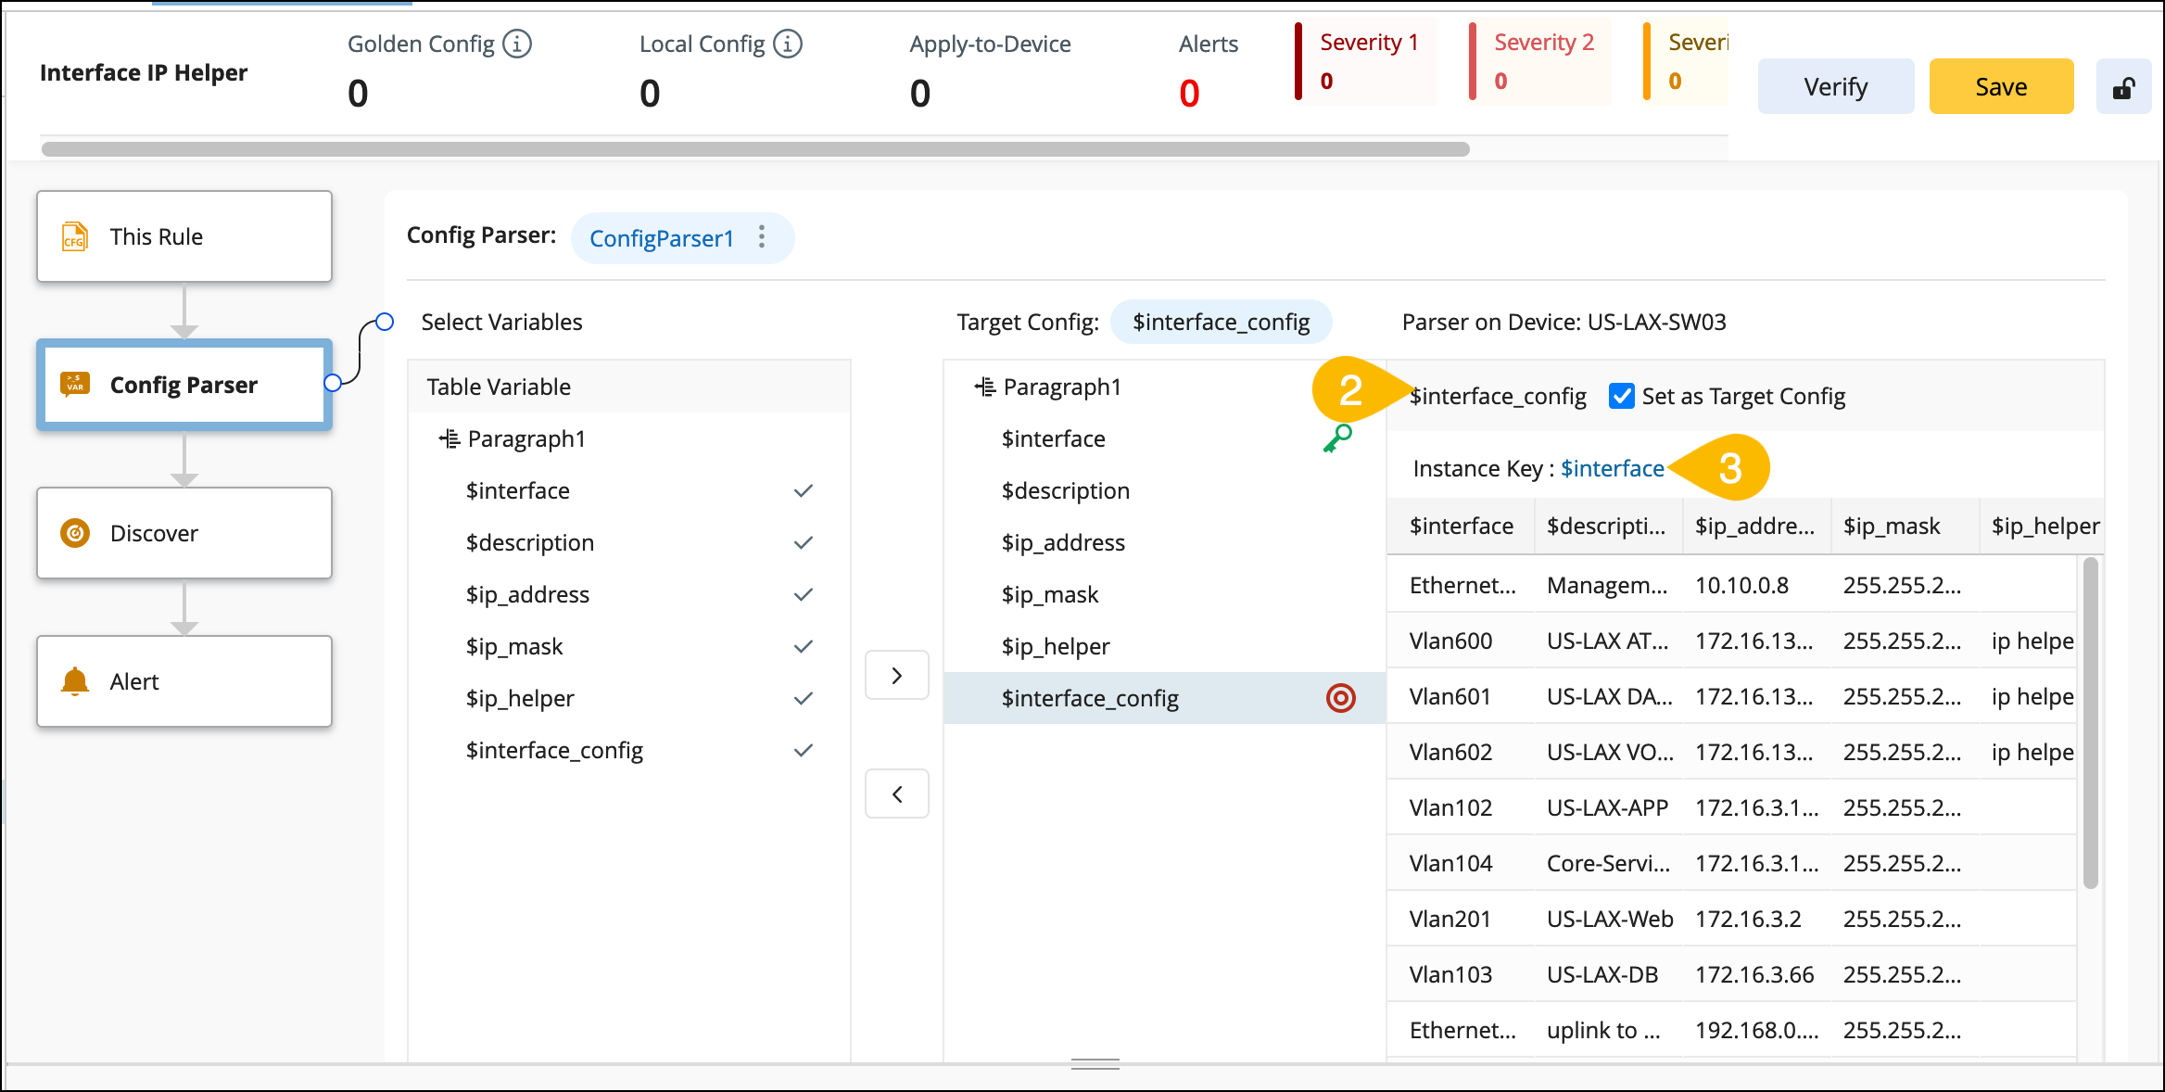Uncheck Set as Target Config checkbox
This screenshot has width=2165, height=1092.
pos(1621,396)
